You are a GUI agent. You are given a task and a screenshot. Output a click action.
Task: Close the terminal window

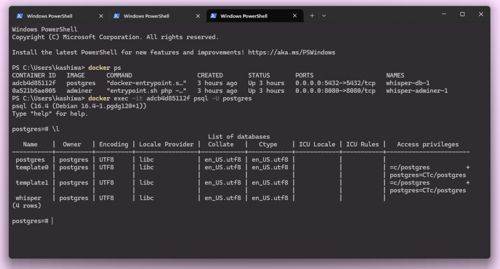tap(481, 14)
